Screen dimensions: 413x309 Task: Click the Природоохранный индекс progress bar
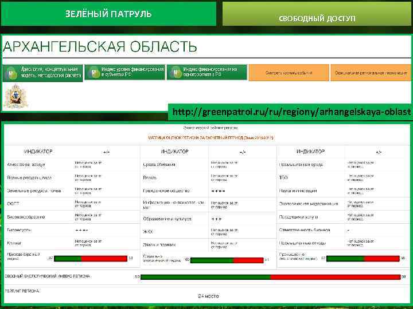pos(91,259)
